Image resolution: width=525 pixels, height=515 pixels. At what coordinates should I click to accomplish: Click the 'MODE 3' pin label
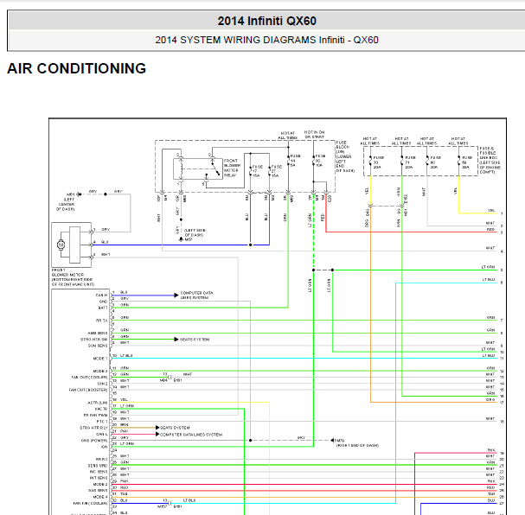point(100,372)
